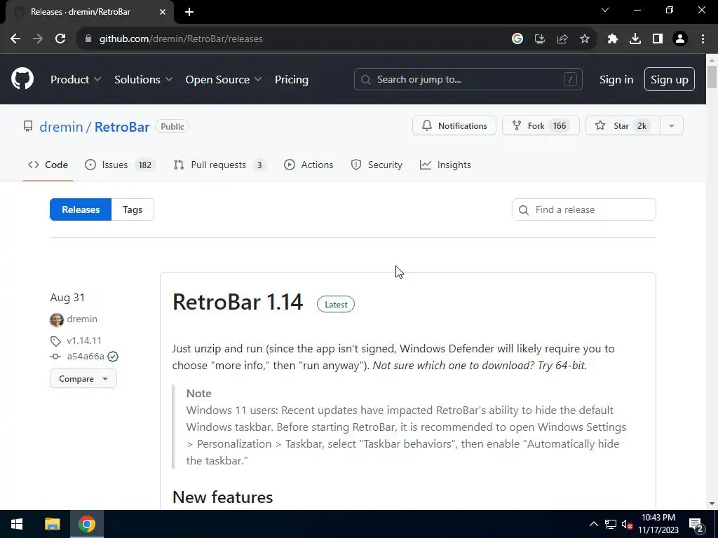Open dremin owner profile link

(x=61, y=127)
